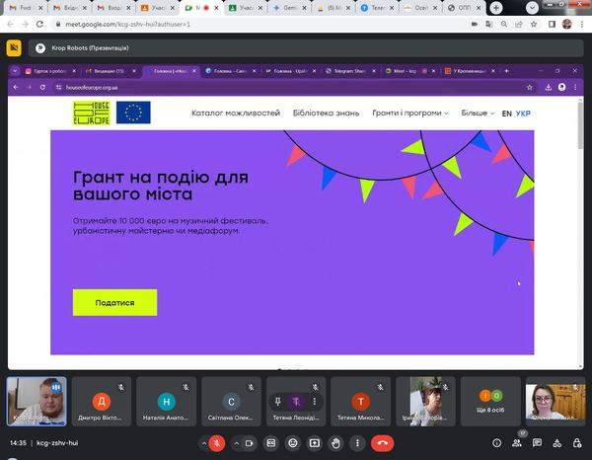Turn on closed captions

[x=271, y=443]
